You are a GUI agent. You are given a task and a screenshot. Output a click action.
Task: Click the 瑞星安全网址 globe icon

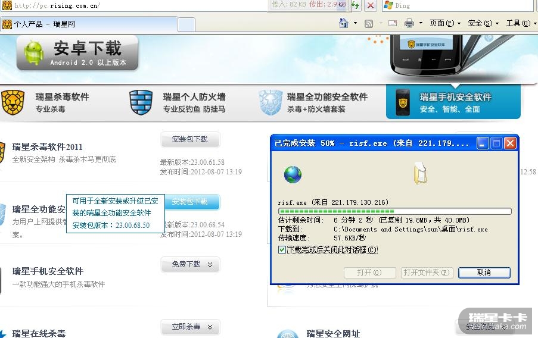[x=287, y=333]
